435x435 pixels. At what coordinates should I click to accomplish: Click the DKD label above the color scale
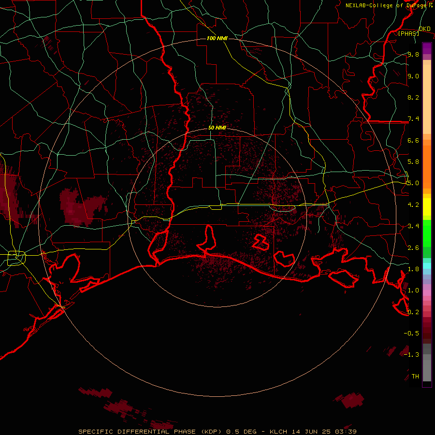click(x=424, y=29)
